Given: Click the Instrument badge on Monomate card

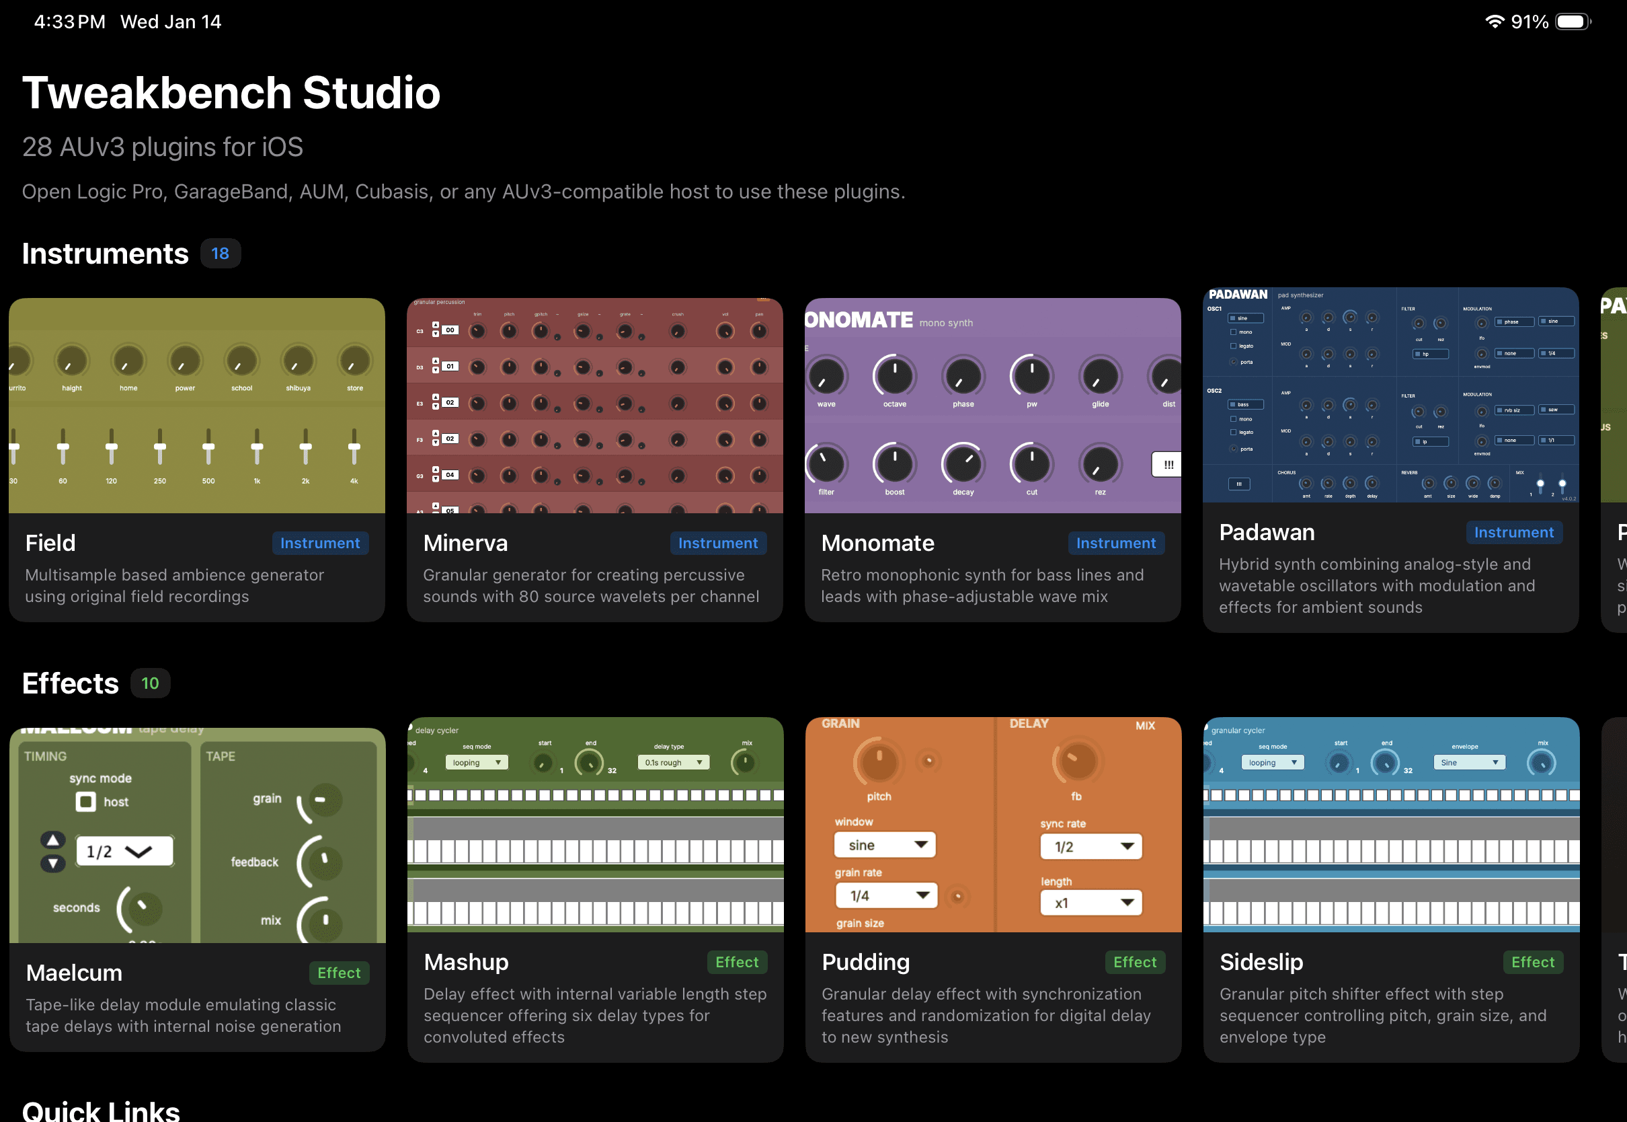Looking at the screenshot, I should 1115,543.
